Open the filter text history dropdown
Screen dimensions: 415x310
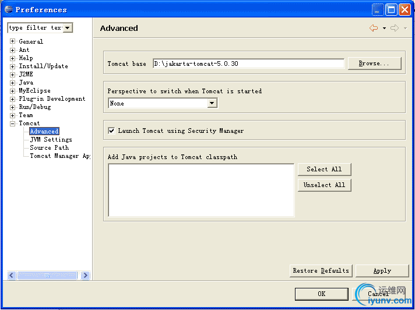68,28
